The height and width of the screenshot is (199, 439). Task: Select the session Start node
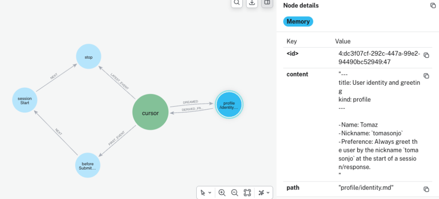[24, 100]
